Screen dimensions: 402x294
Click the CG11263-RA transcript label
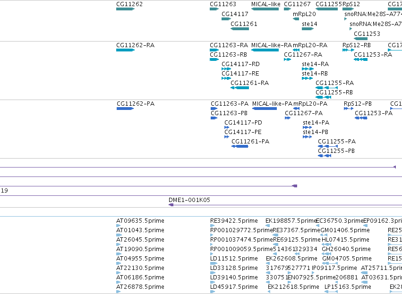pos(229,45)
